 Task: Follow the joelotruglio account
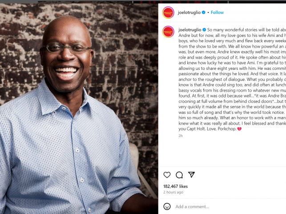click(217, 12)
